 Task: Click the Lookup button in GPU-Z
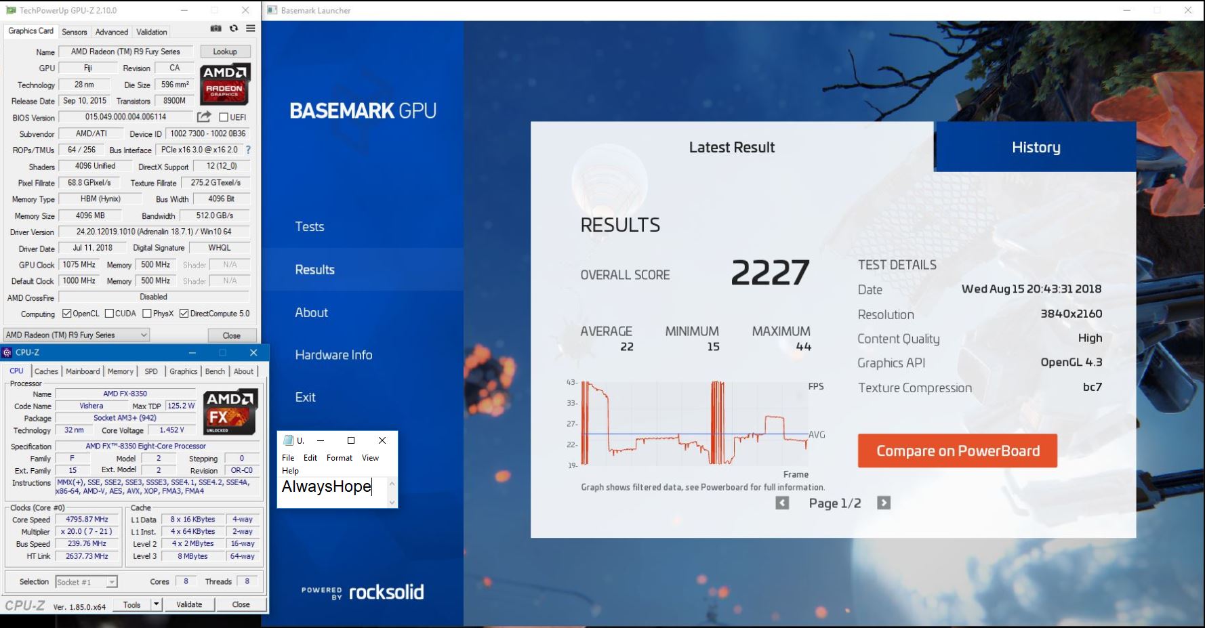[x=225, y=51]
